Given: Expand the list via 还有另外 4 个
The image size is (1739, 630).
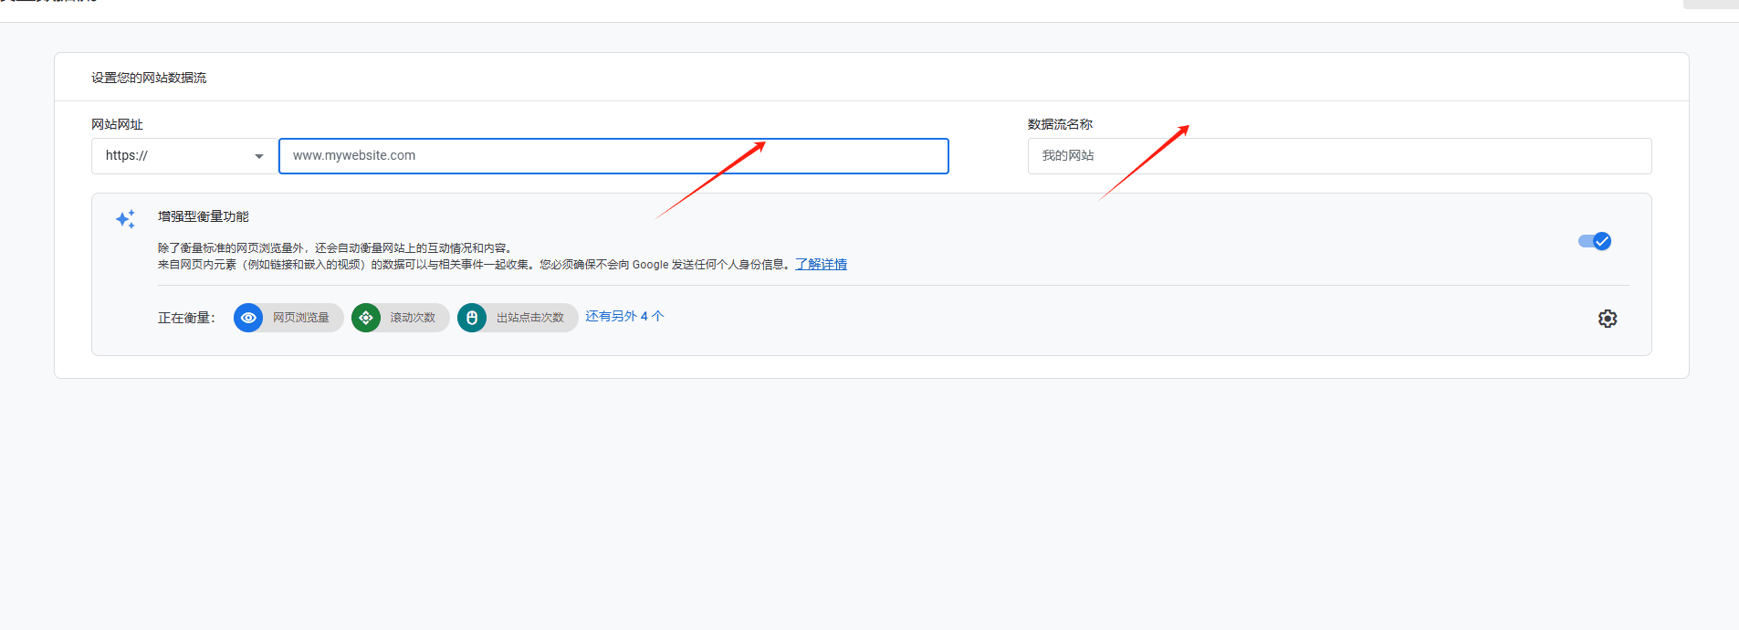Looking at the screenshot, I should [624, 316].
